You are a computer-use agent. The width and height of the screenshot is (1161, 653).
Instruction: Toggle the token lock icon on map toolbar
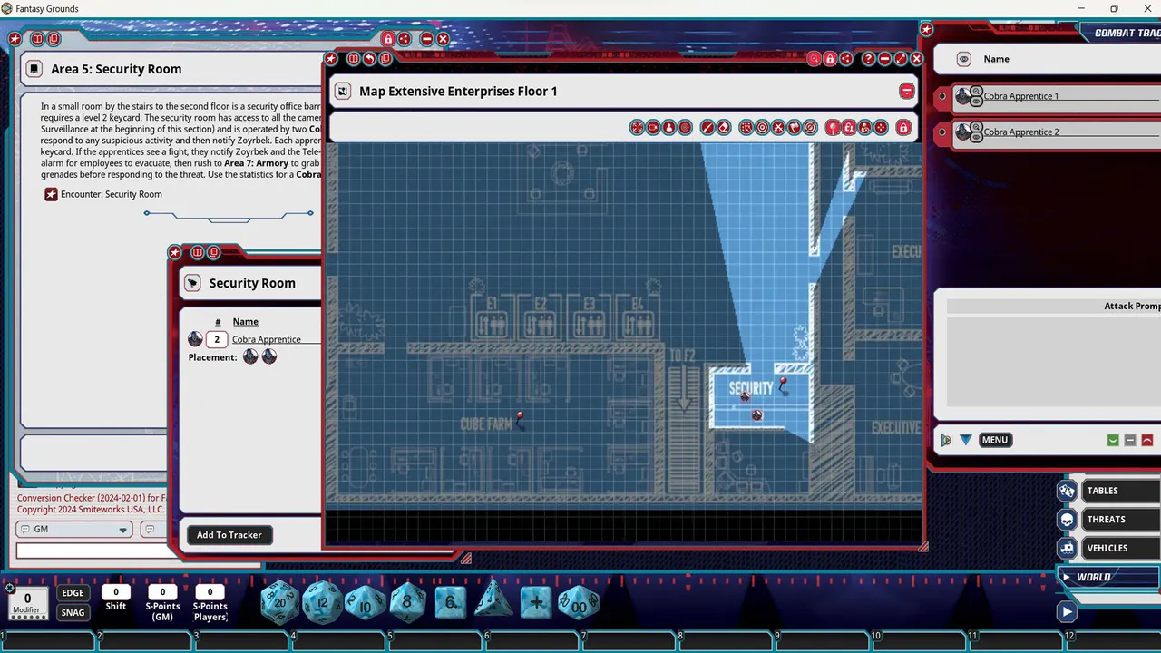[x=849, y=128]
